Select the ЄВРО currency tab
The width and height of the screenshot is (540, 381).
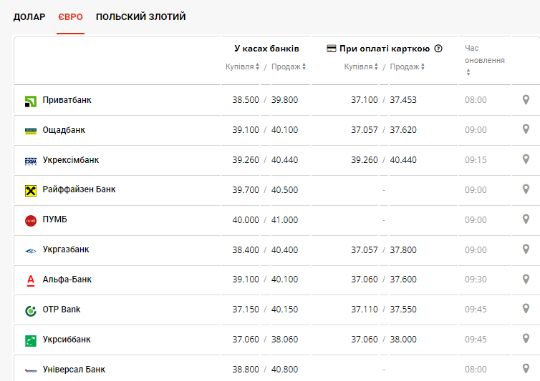[x=70, y=16]
